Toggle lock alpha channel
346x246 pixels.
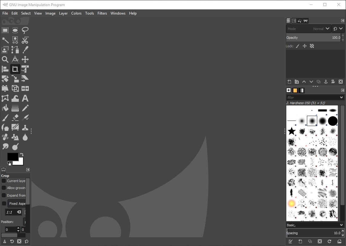(x=312, y=46)
